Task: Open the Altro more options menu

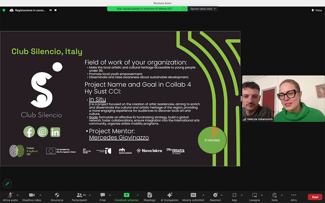Action: tap(294, 195)
